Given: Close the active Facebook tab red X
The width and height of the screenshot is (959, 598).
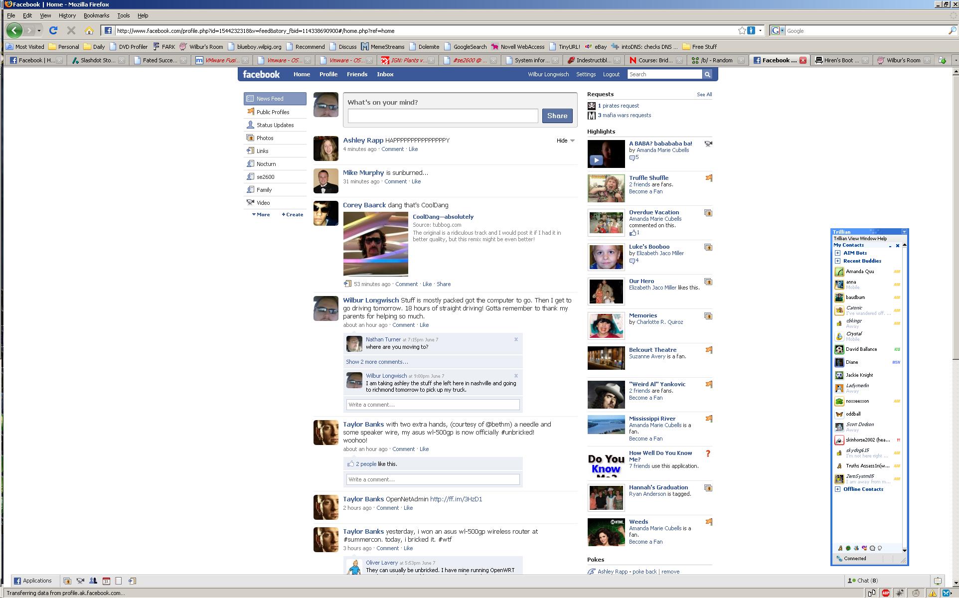Looking at the screenshot, I should pos(803,60).
